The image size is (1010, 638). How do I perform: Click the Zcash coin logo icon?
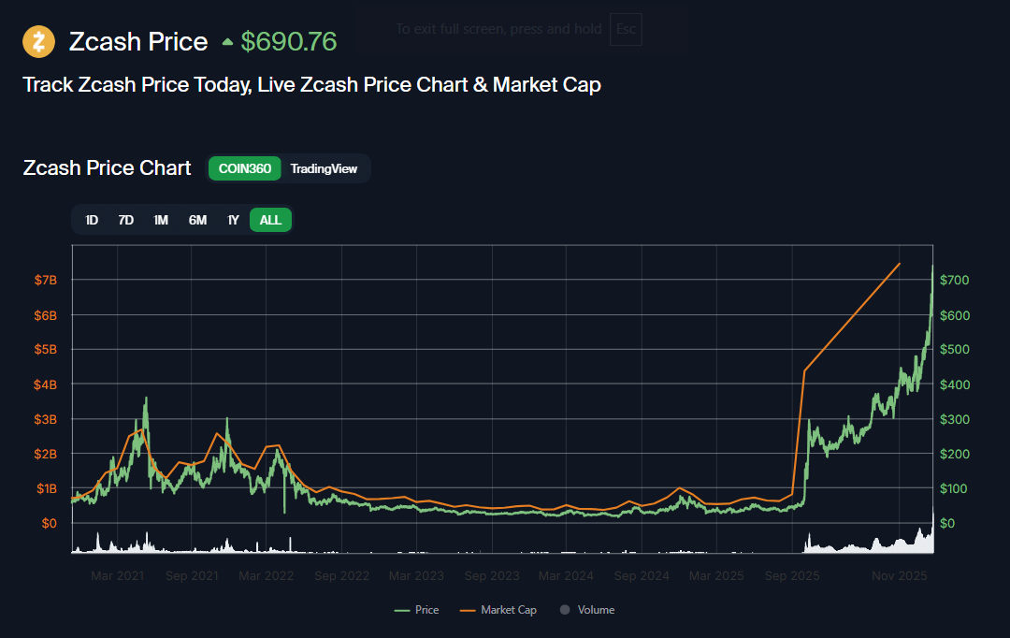point(38,41)
